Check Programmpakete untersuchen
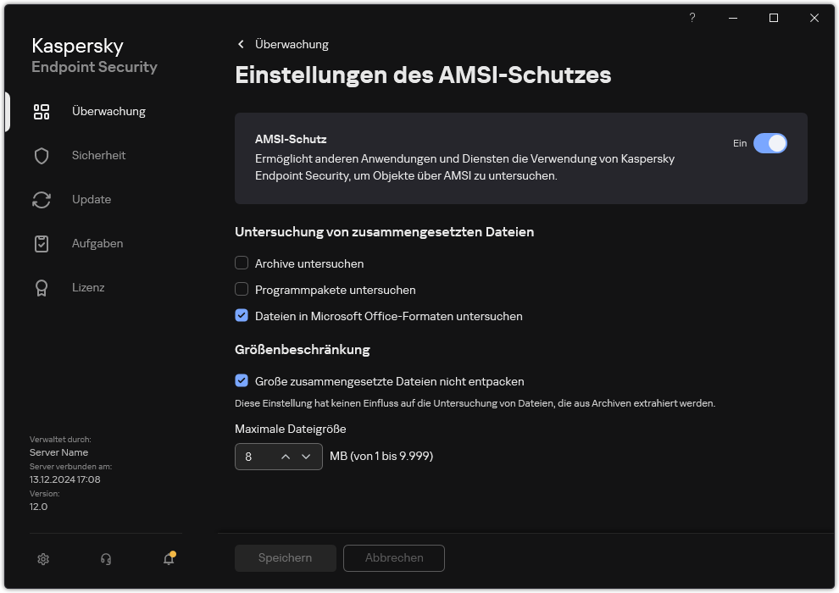839x593 pixels. (242, 290)
